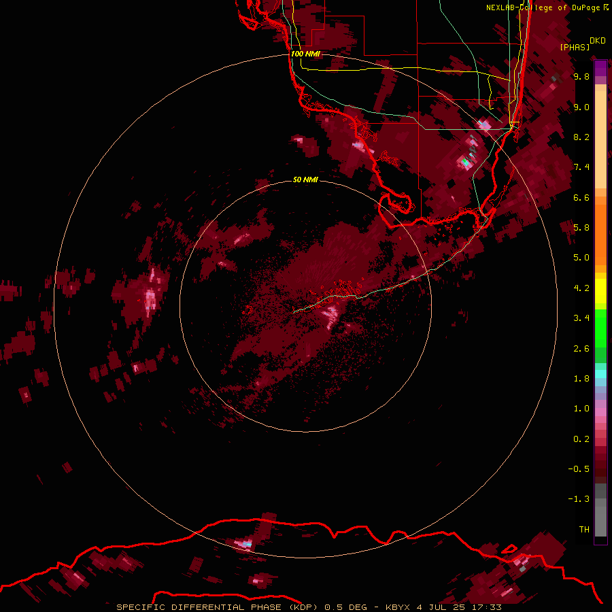Click the 9.8 value on the color scale
612x612 pixels.
581,77
